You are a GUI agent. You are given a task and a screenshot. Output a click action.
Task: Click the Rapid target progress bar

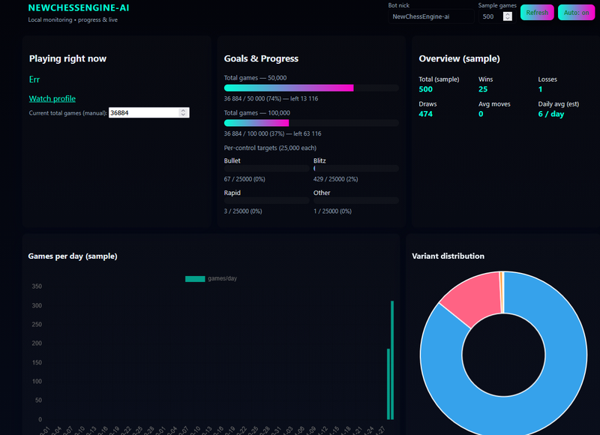point(266,201)
